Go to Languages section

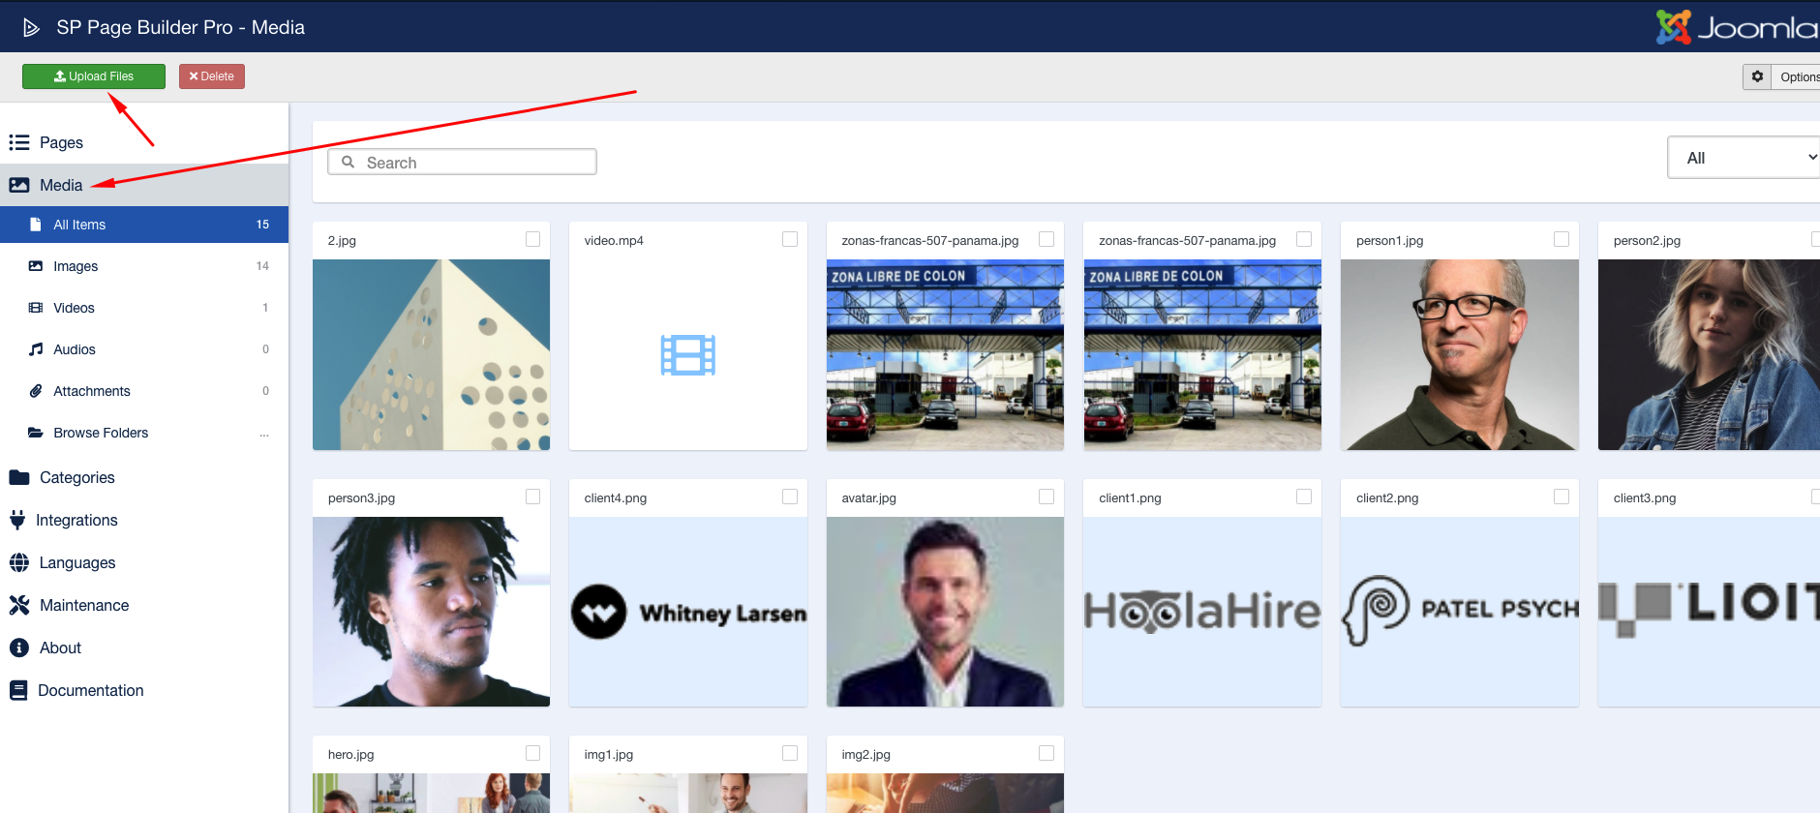pos(144,562)
